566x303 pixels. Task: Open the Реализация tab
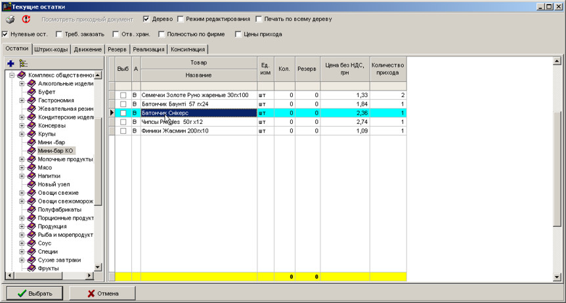[148, 49]
